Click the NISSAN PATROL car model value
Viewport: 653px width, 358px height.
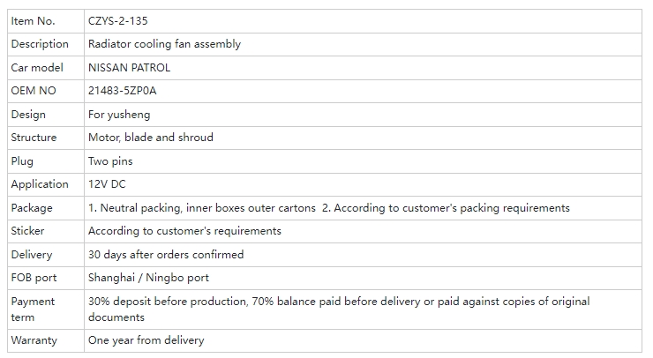click(129, 67)
